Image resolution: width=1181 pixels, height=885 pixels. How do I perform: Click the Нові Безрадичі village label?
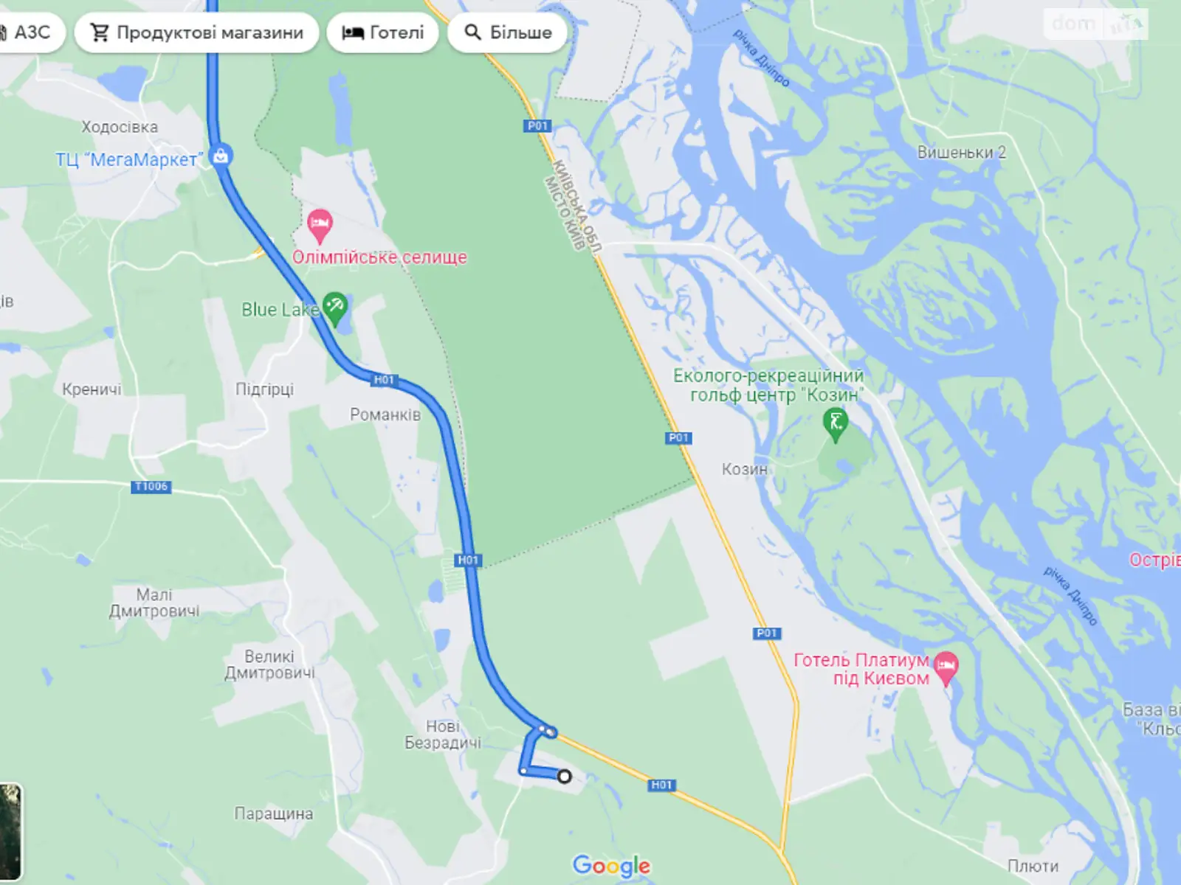pos(443,735)
